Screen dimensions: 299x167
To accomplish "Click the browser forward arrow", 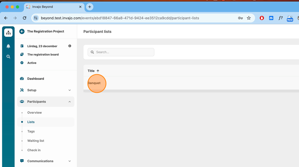I will pyautogui.click(x=15, y=18).
